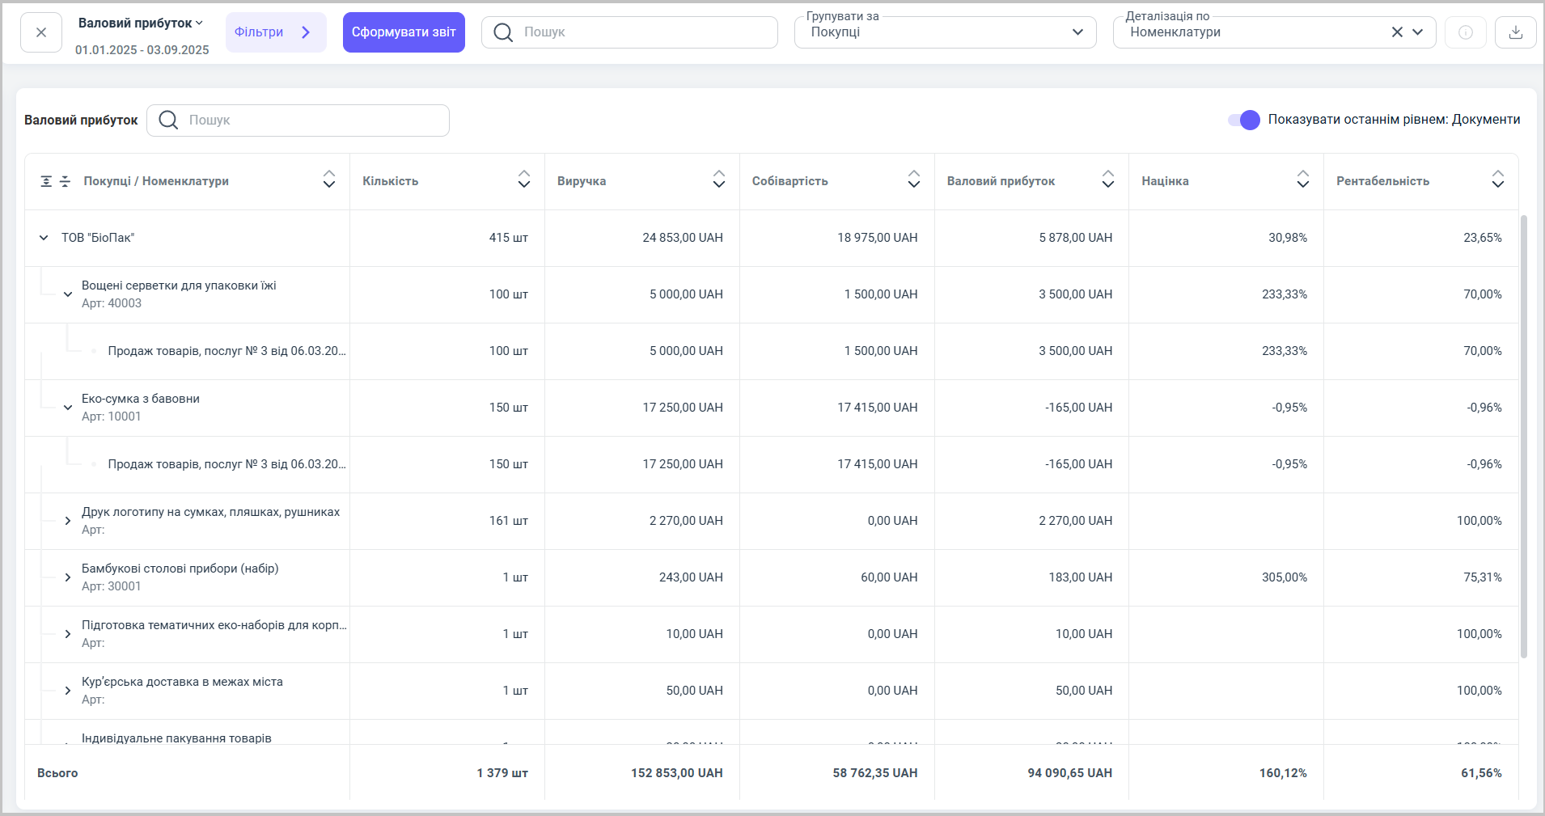Click the info icon in top toolbar
This screenshot has width=1545, height=816.
1465,32
